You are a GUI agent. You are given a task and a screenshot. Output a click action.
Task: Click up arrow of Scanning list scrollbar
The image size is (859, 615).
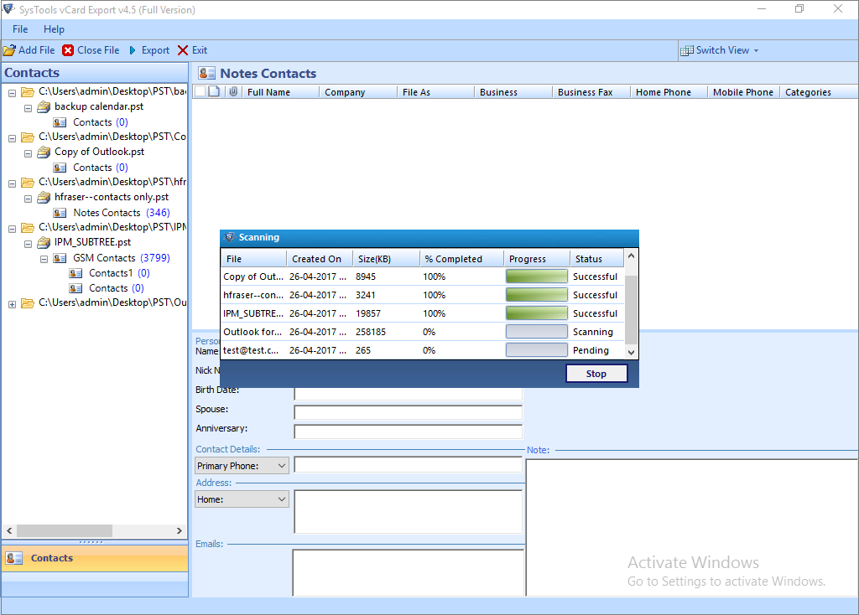point(631,256)
